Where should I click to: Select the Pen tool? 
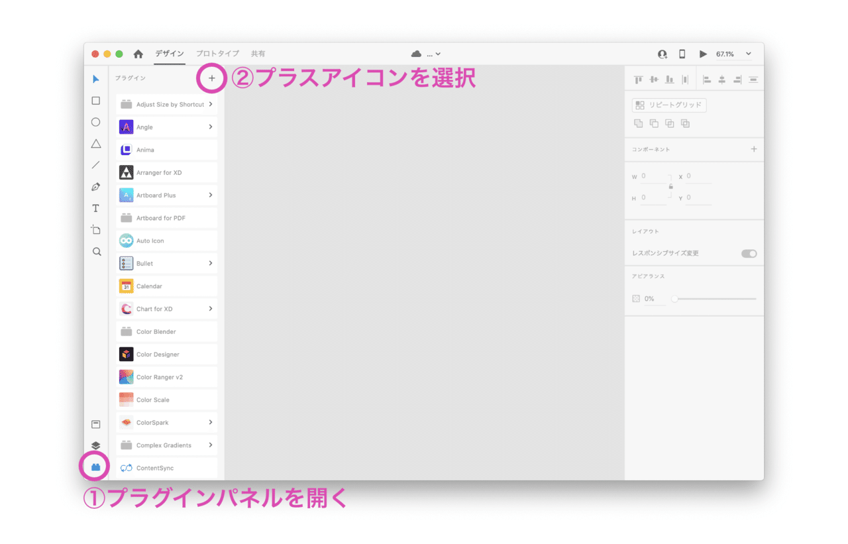pyautogui.click(x=96, y=187)
